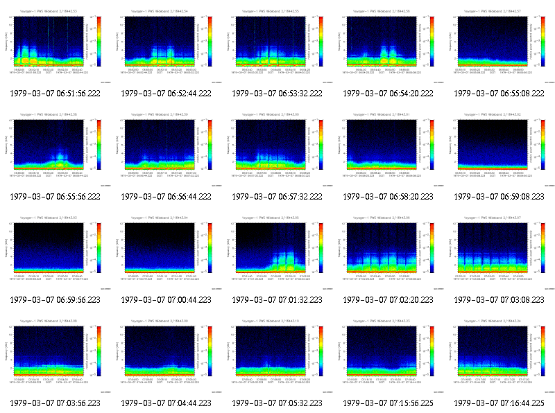Click the caption 1979-03-07 06:57:32.222
The width and height of the screenshot is (555, 413).
277,197
